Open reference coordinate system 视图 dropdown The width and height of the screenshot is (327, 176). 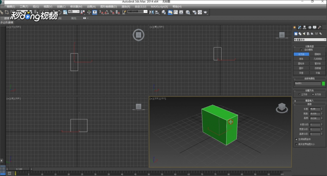[x=74, y=12]
